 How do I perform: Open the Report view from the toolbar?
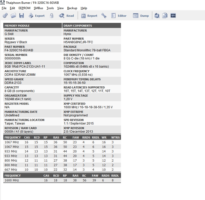[89, 16]
